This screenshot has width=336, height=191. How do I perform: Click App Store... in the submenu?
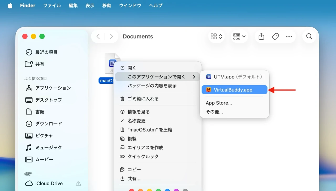click(219, 103)
